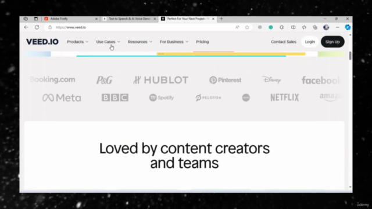Click the Booking.com logo
This screenshot has width=372, height=209.
tap(52, 80)
